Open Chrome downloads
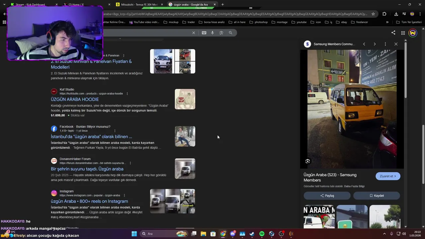Screen dimensions: 425x239 (x=396, y=14)
